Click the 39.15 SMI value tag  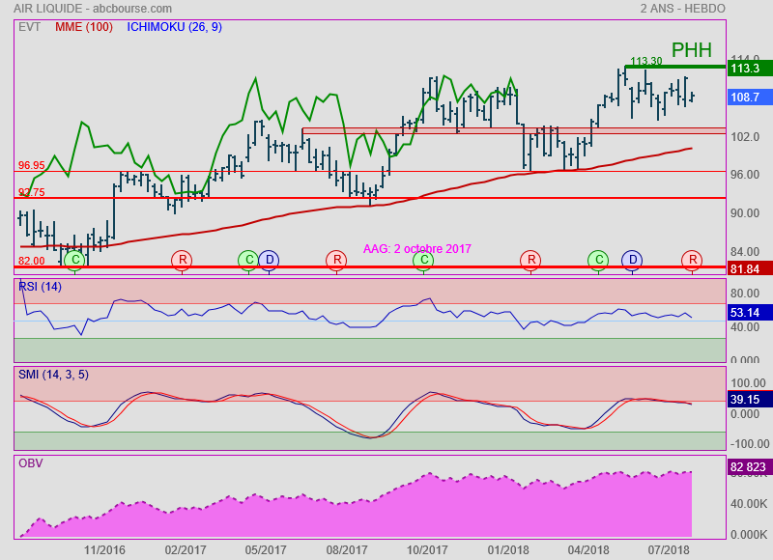[x=750, y=400]
